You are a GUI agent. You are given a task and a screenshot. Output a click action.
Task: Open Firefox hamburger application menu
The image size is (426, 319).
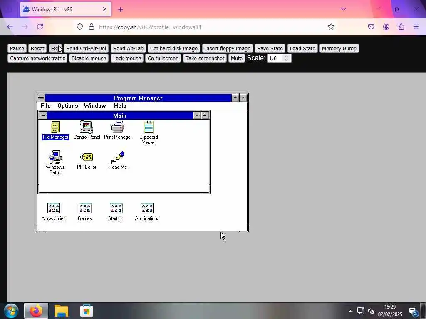416,27
